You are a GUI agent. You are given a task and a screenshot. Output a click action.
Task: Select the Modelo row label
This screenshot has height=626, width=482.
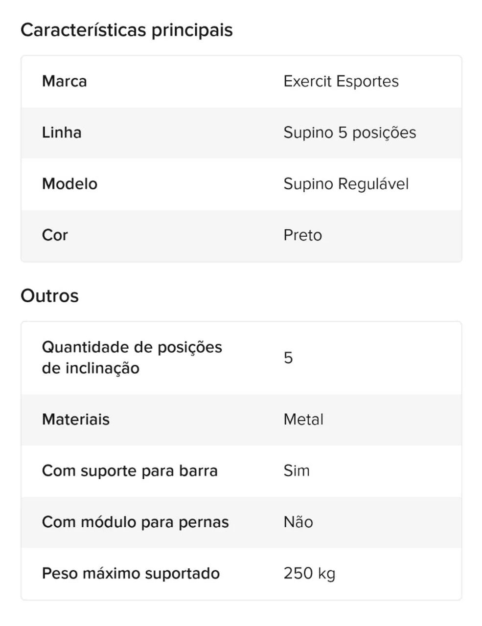[69, 184]
